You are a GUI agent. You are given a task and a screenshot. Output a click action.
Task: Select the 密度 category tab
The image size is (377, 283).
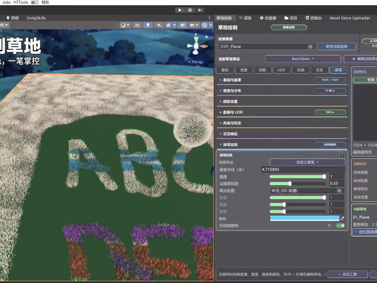(x=244, y=70)
